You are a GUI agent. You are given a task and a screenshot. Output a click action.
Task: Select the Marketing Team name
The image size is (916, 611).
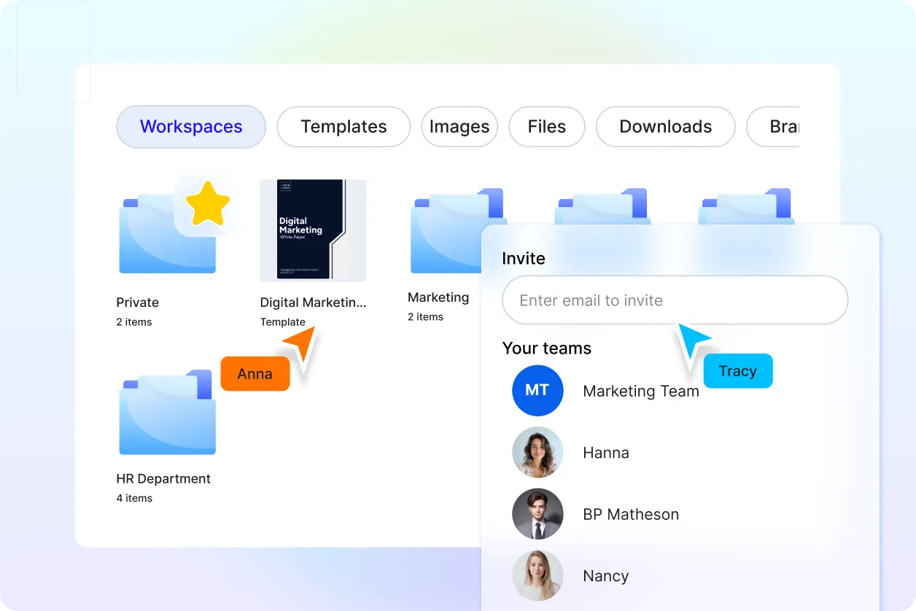pos(641,392)
